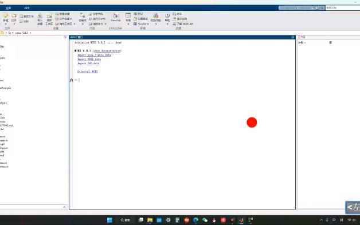Open the Simulink icon

click(116, 15)
